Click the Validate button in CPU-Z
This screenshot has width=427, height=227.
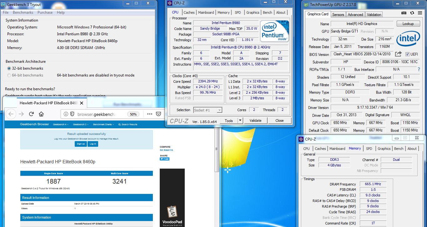coord(255,121)
